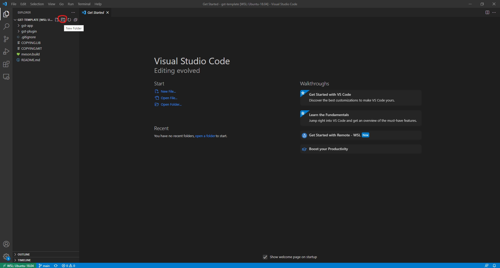
Task: Open editor More Actions ellipsis
Action: [494, 12]
